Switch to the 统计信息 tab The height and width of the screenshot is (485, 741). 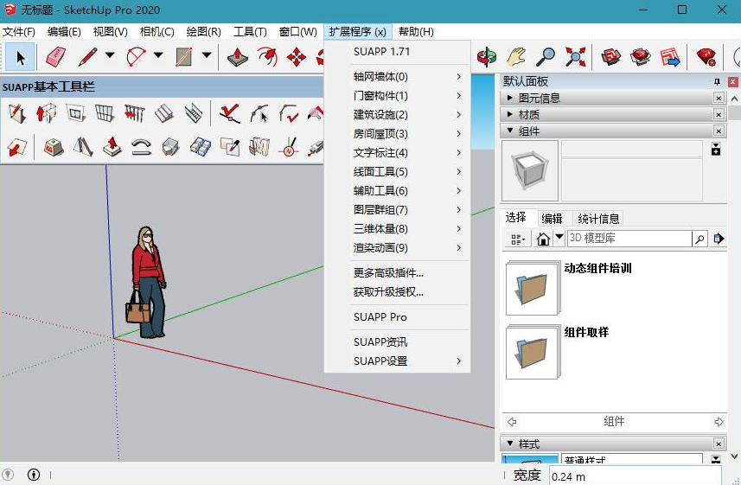598,219
